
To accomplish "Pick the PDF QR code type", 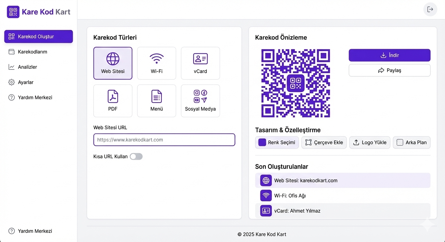I will 113,101.
